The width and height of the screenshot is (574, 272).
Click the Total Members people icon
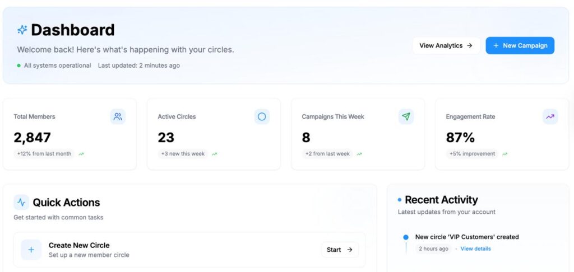coord(118,116)
